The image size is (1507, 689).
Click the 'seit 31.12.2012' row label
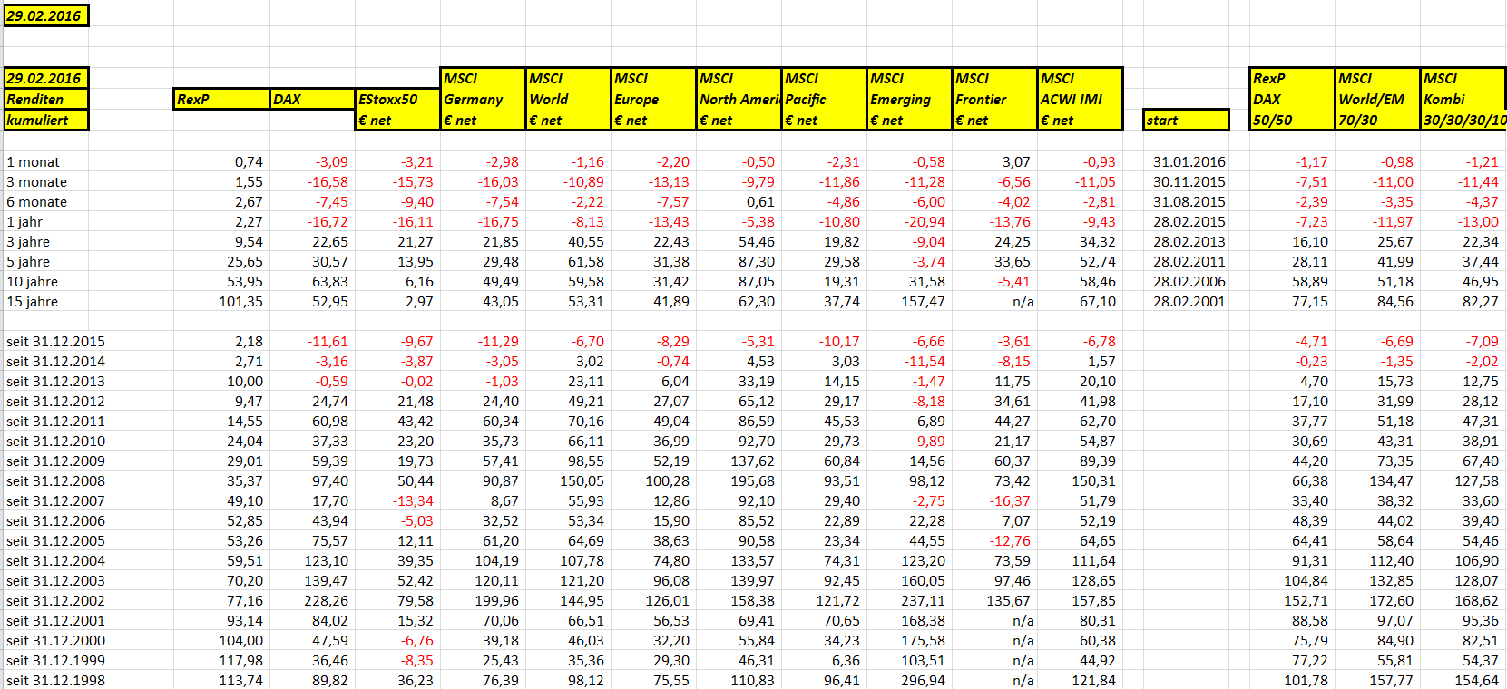[56, 401]
